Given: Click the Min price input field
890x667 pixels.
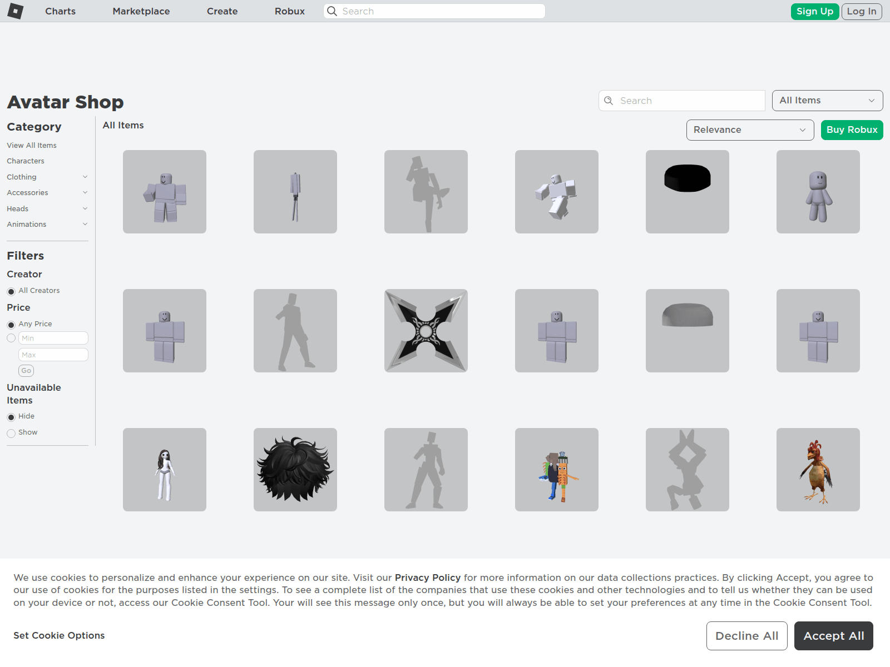Looking at the screenshot, I should [53, 338].
